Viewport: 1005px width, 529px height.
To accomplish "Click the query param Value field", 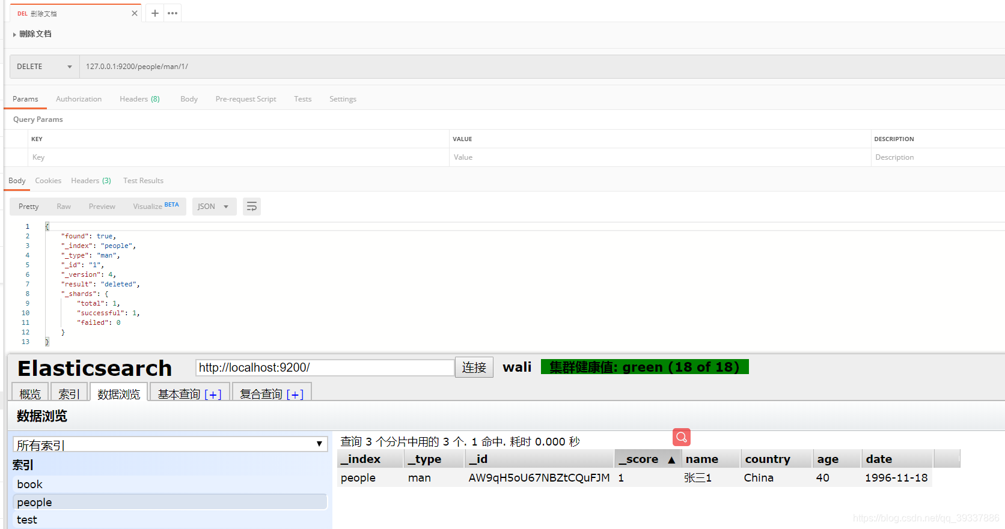I will 660,157.
